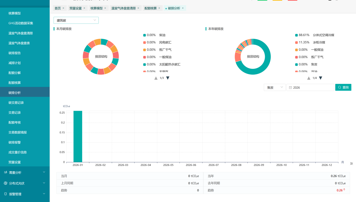Viewport: 356px width, 202px height.
Task: Switch to the 配额核算 tab
Action: tap(150, 8)
